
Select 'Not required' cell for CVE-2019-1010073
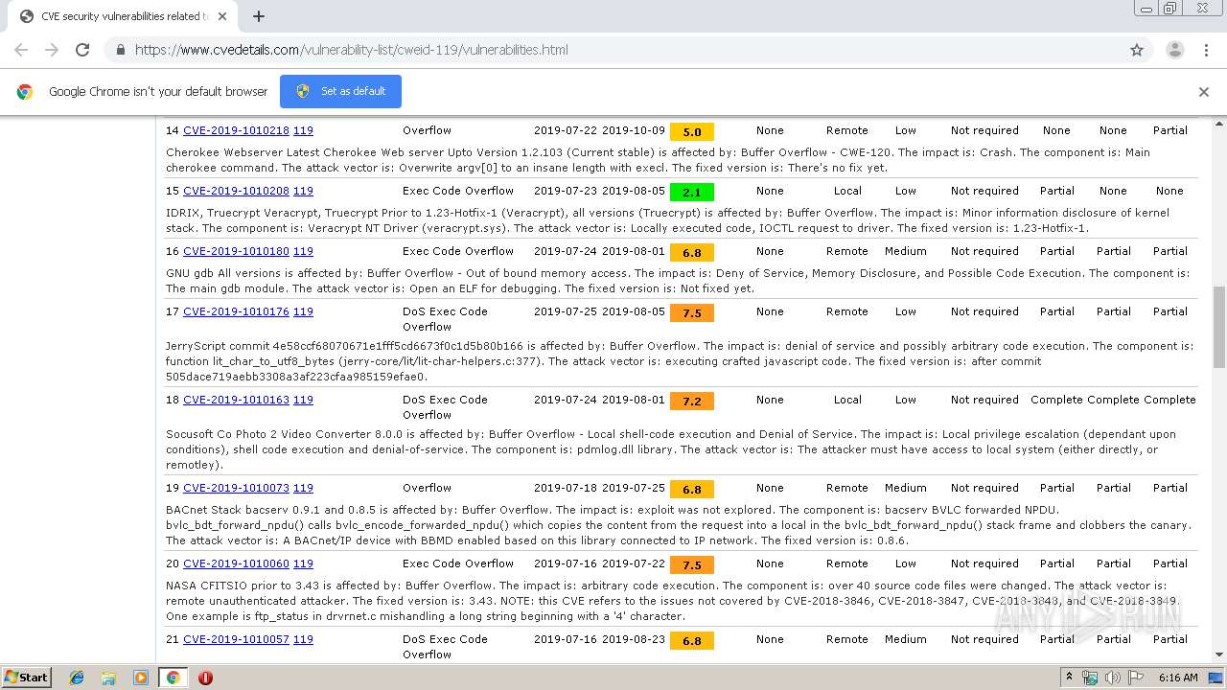[x=984, y=488]
